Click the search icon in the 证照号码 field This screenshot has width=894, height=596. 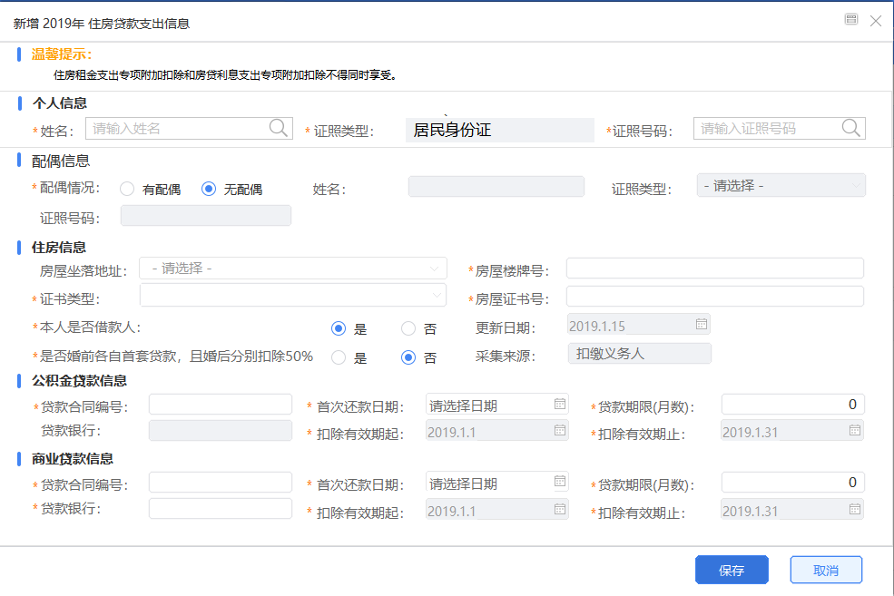[850, 128]
